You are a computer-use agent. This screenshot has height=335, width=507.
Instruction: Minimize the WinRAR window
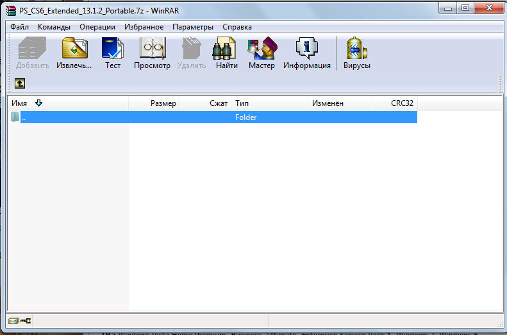(x=448, y=8)
